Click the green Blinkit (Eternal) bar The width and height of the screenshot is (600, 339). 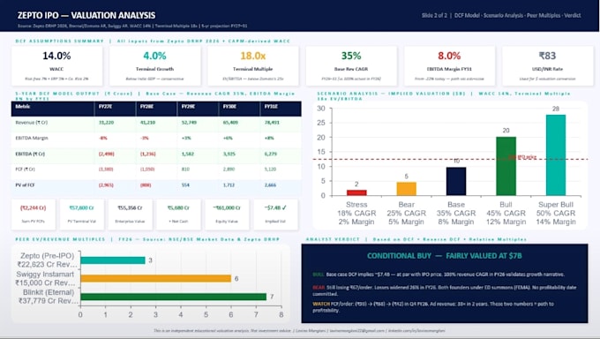[173, 297]
